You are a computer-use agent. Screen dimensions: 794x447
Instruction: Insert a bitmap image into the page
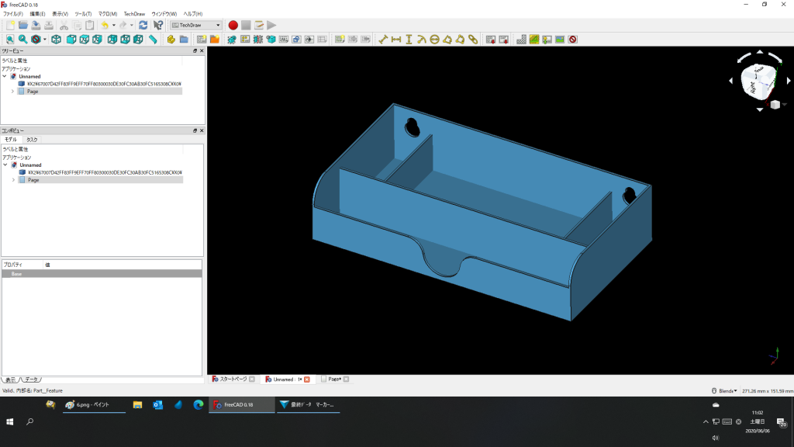(560, 40)
